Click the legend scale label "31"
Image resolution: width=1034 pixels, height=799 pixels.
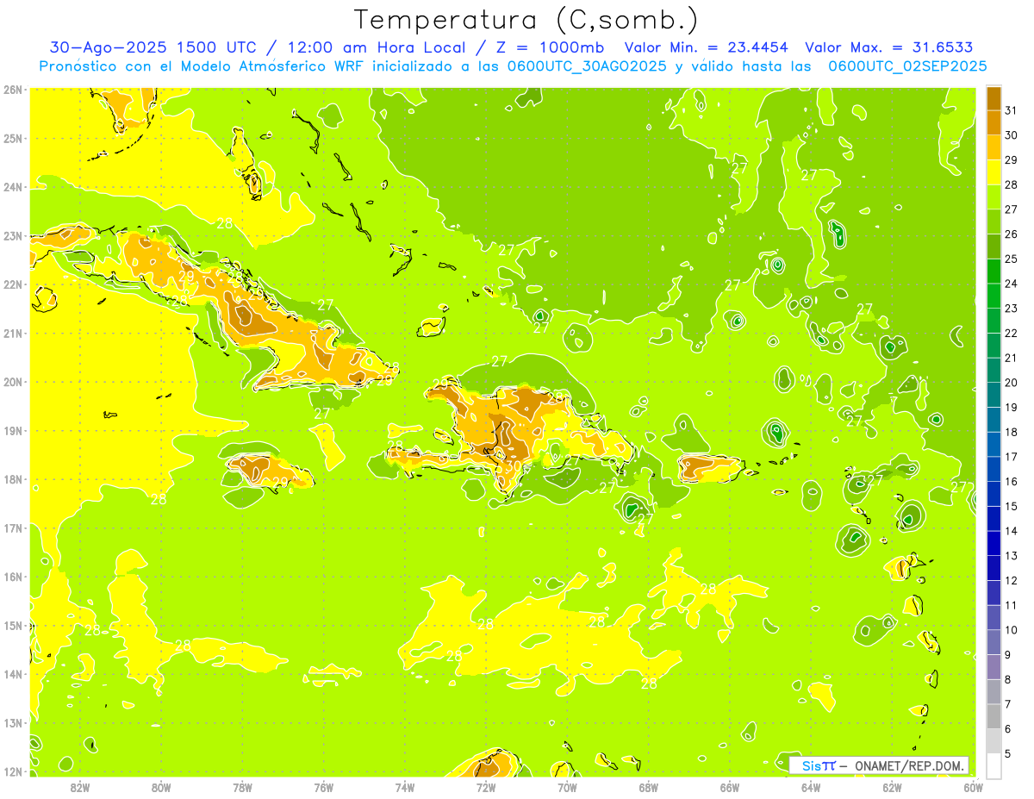coord(1012,110)
